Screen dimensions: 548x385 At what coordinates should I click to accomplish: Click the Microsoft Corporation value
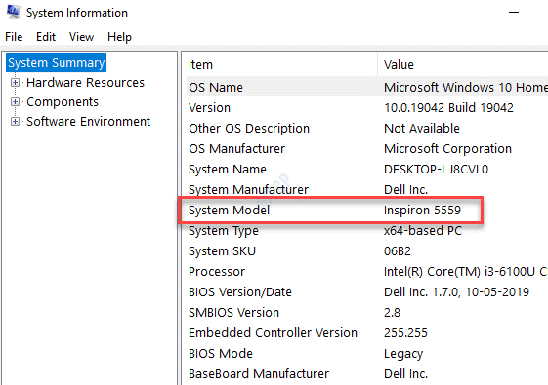448,149
